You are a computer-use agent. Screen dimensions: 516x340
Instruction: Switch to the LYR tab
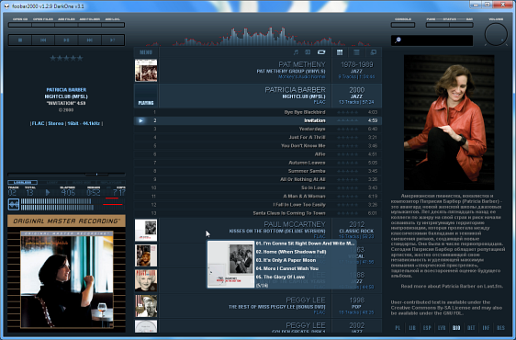tap(442, 328)
